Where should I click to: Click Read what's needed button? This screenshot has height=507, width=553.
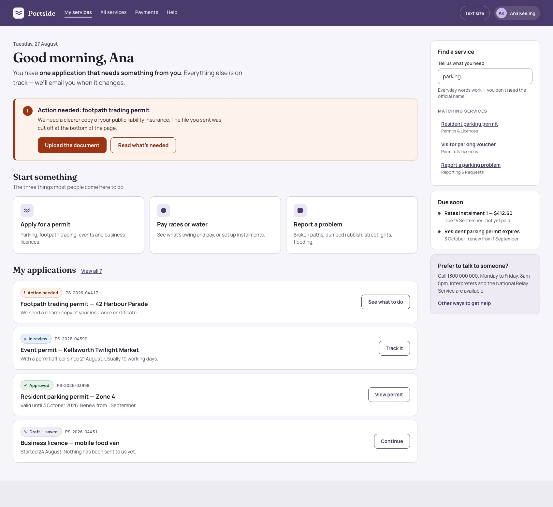pos(143,145)
